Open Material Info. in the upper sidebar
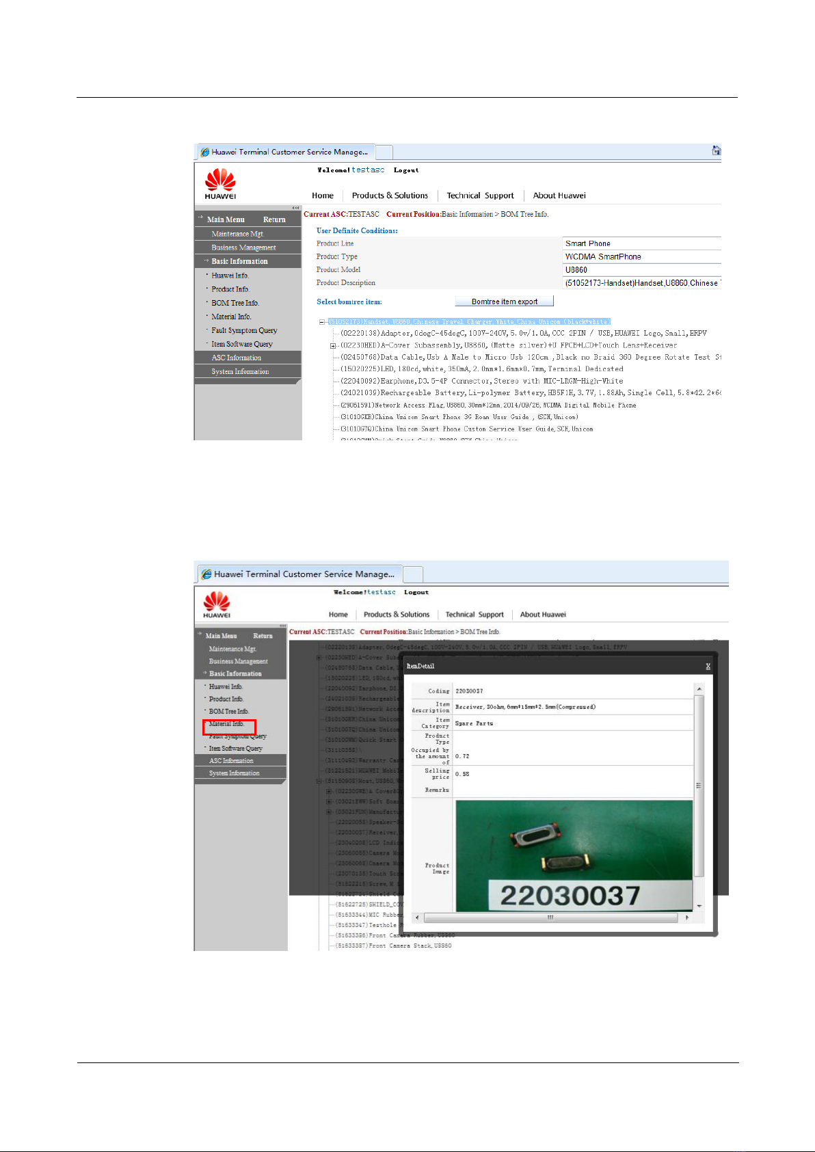 click(x=232, y=317)
